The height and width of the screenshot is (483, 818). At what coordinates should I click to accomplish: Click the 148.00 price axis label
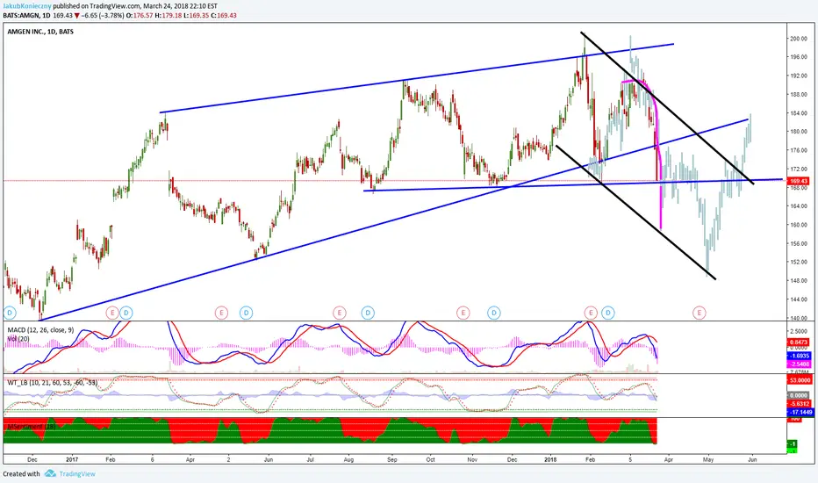coord(798,281)
